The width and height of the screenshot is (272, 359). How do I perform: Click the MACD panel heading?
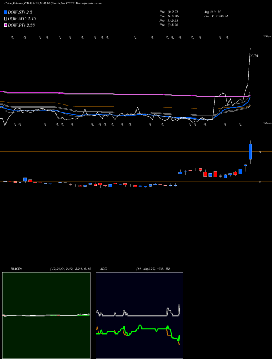click(x=16, y=269)
